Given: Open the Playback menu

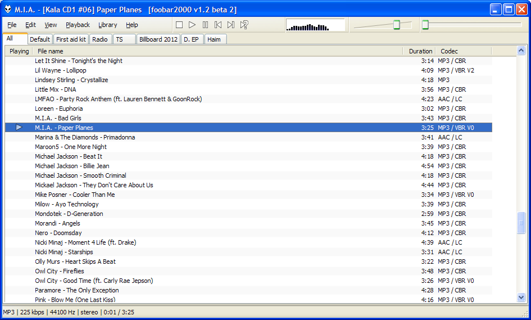Looking at the screenshot, I should [x=78, y=25].
